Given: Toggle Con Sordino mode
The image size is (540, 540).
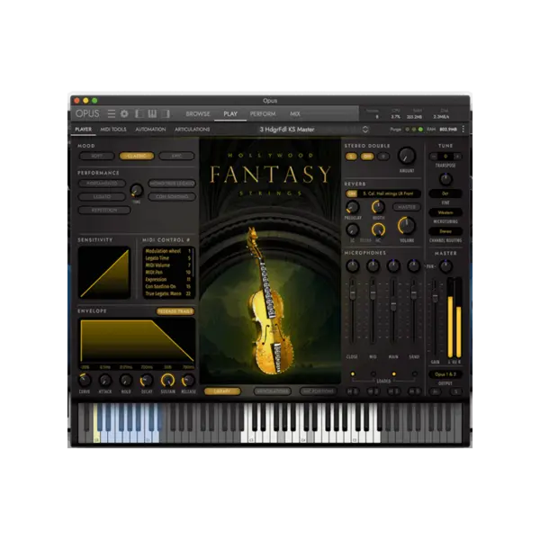Looking at the screenshot, I should tap(172, 196).
